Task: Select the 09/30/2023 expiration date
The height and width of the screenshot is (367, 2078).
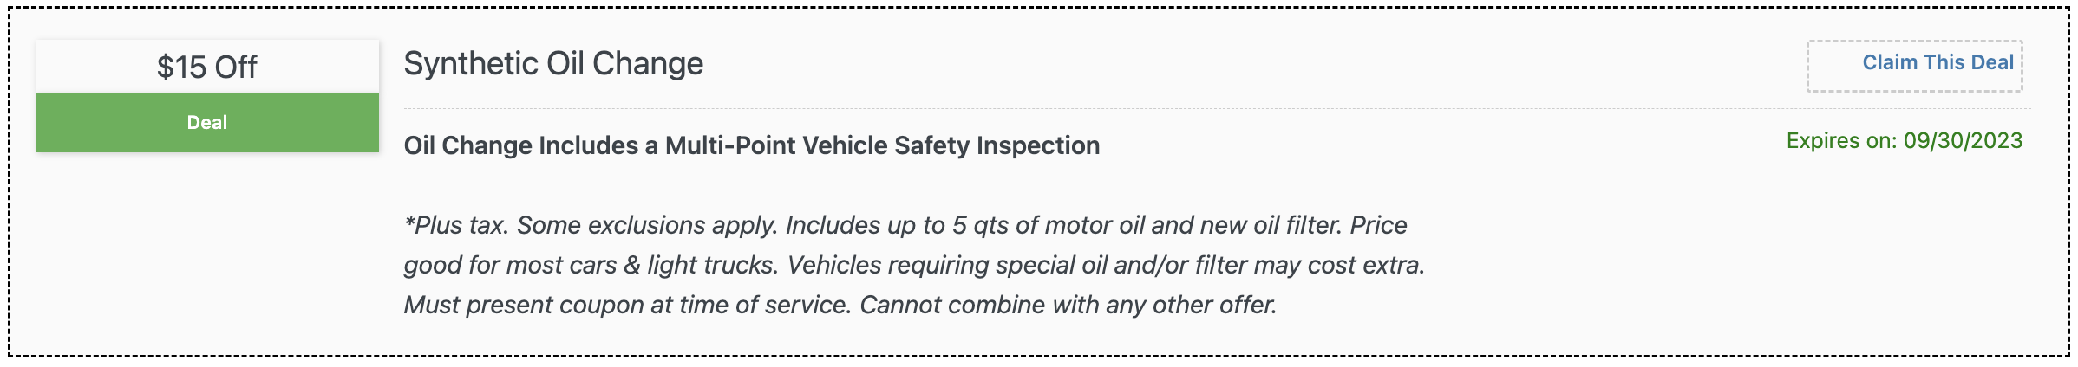Action: [x=1963, y=141]
